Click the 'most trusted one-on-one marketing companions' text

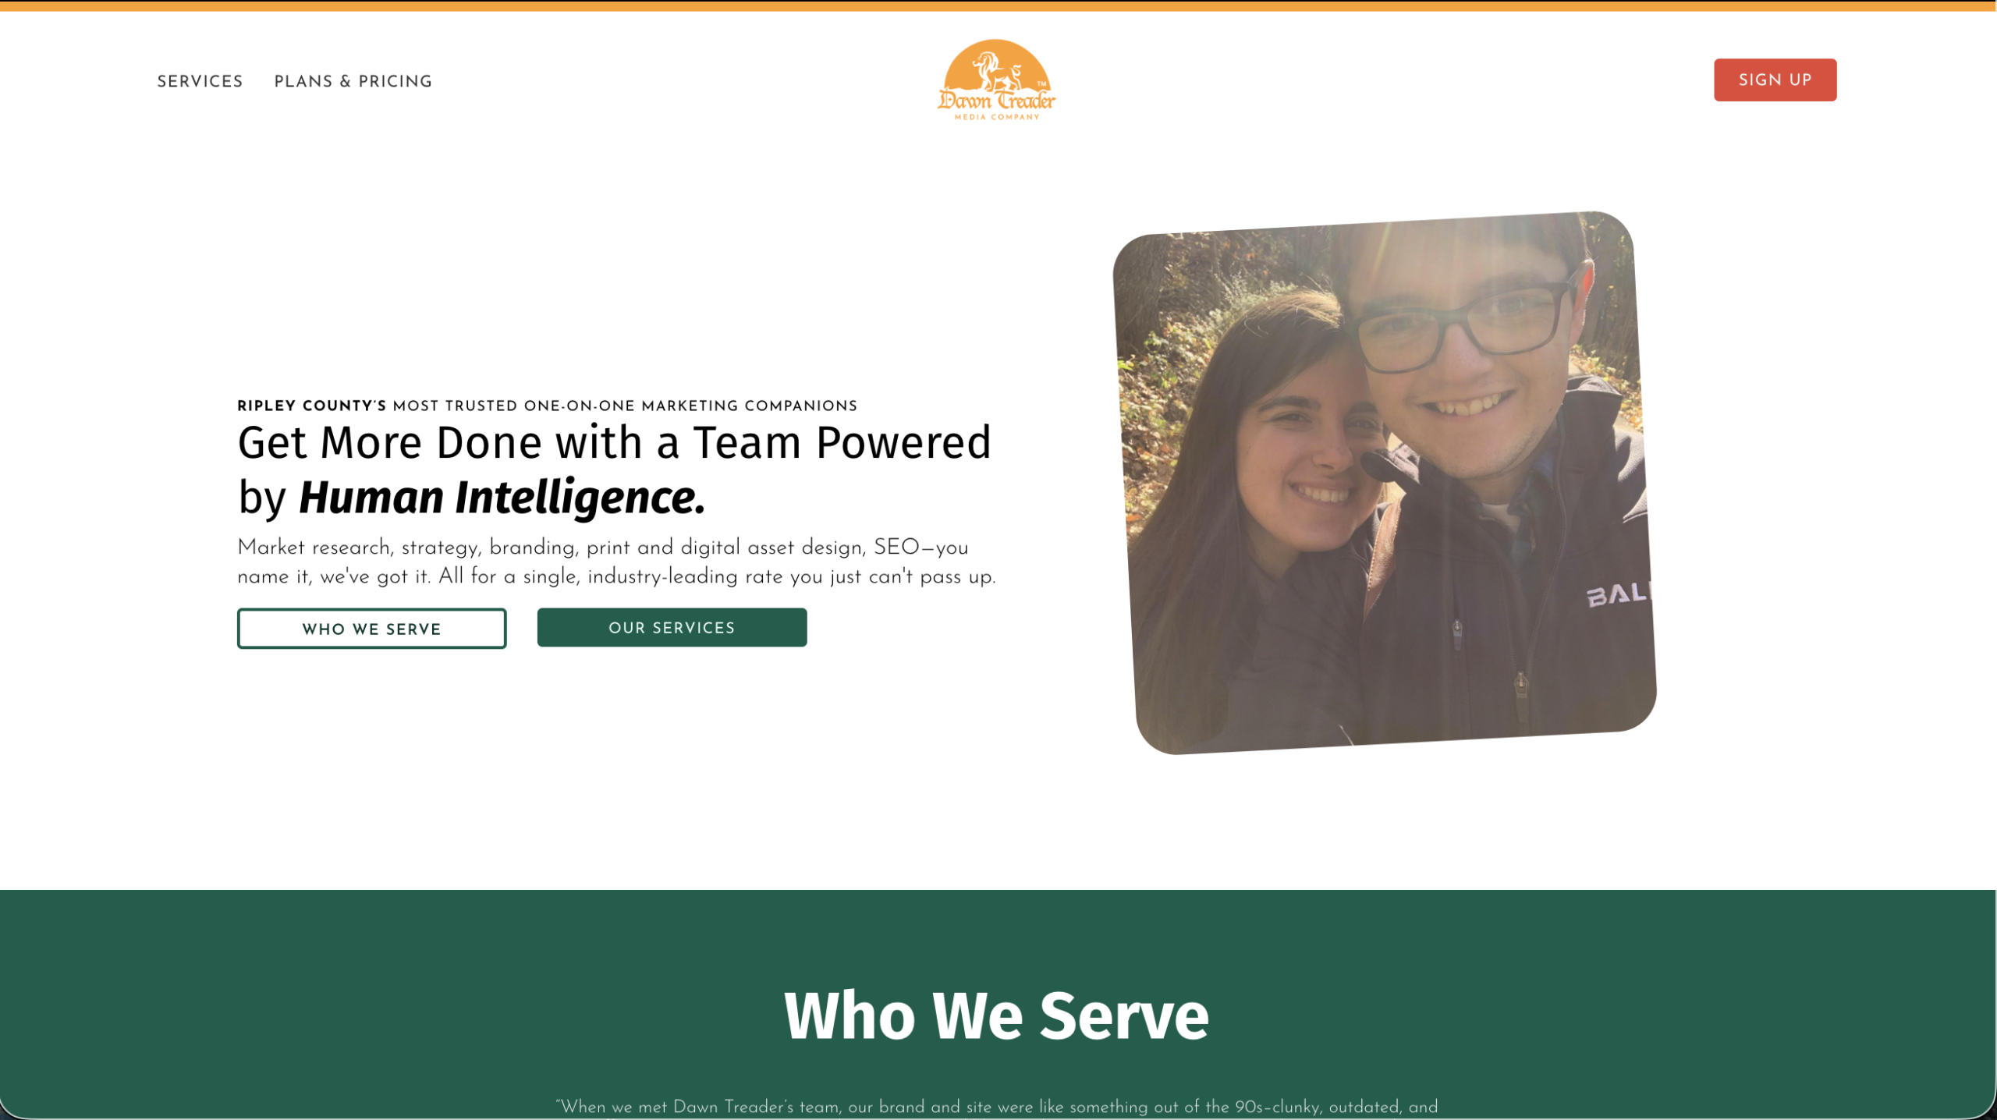(x=625, y=406)
